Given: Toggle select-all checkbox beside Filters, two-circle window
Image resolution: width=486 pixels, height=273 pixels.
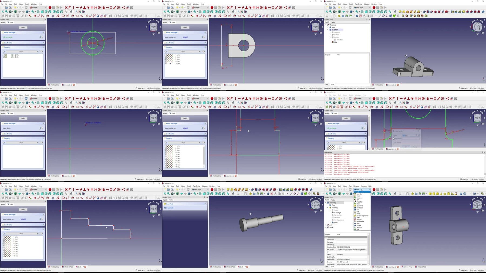Looking at the screenshot, I should pyautogui.click(x=4, y=52).
